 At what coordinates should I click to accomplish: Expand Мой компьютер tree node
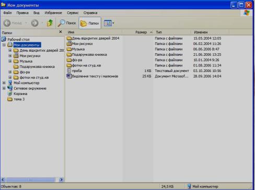pos(4,83)
